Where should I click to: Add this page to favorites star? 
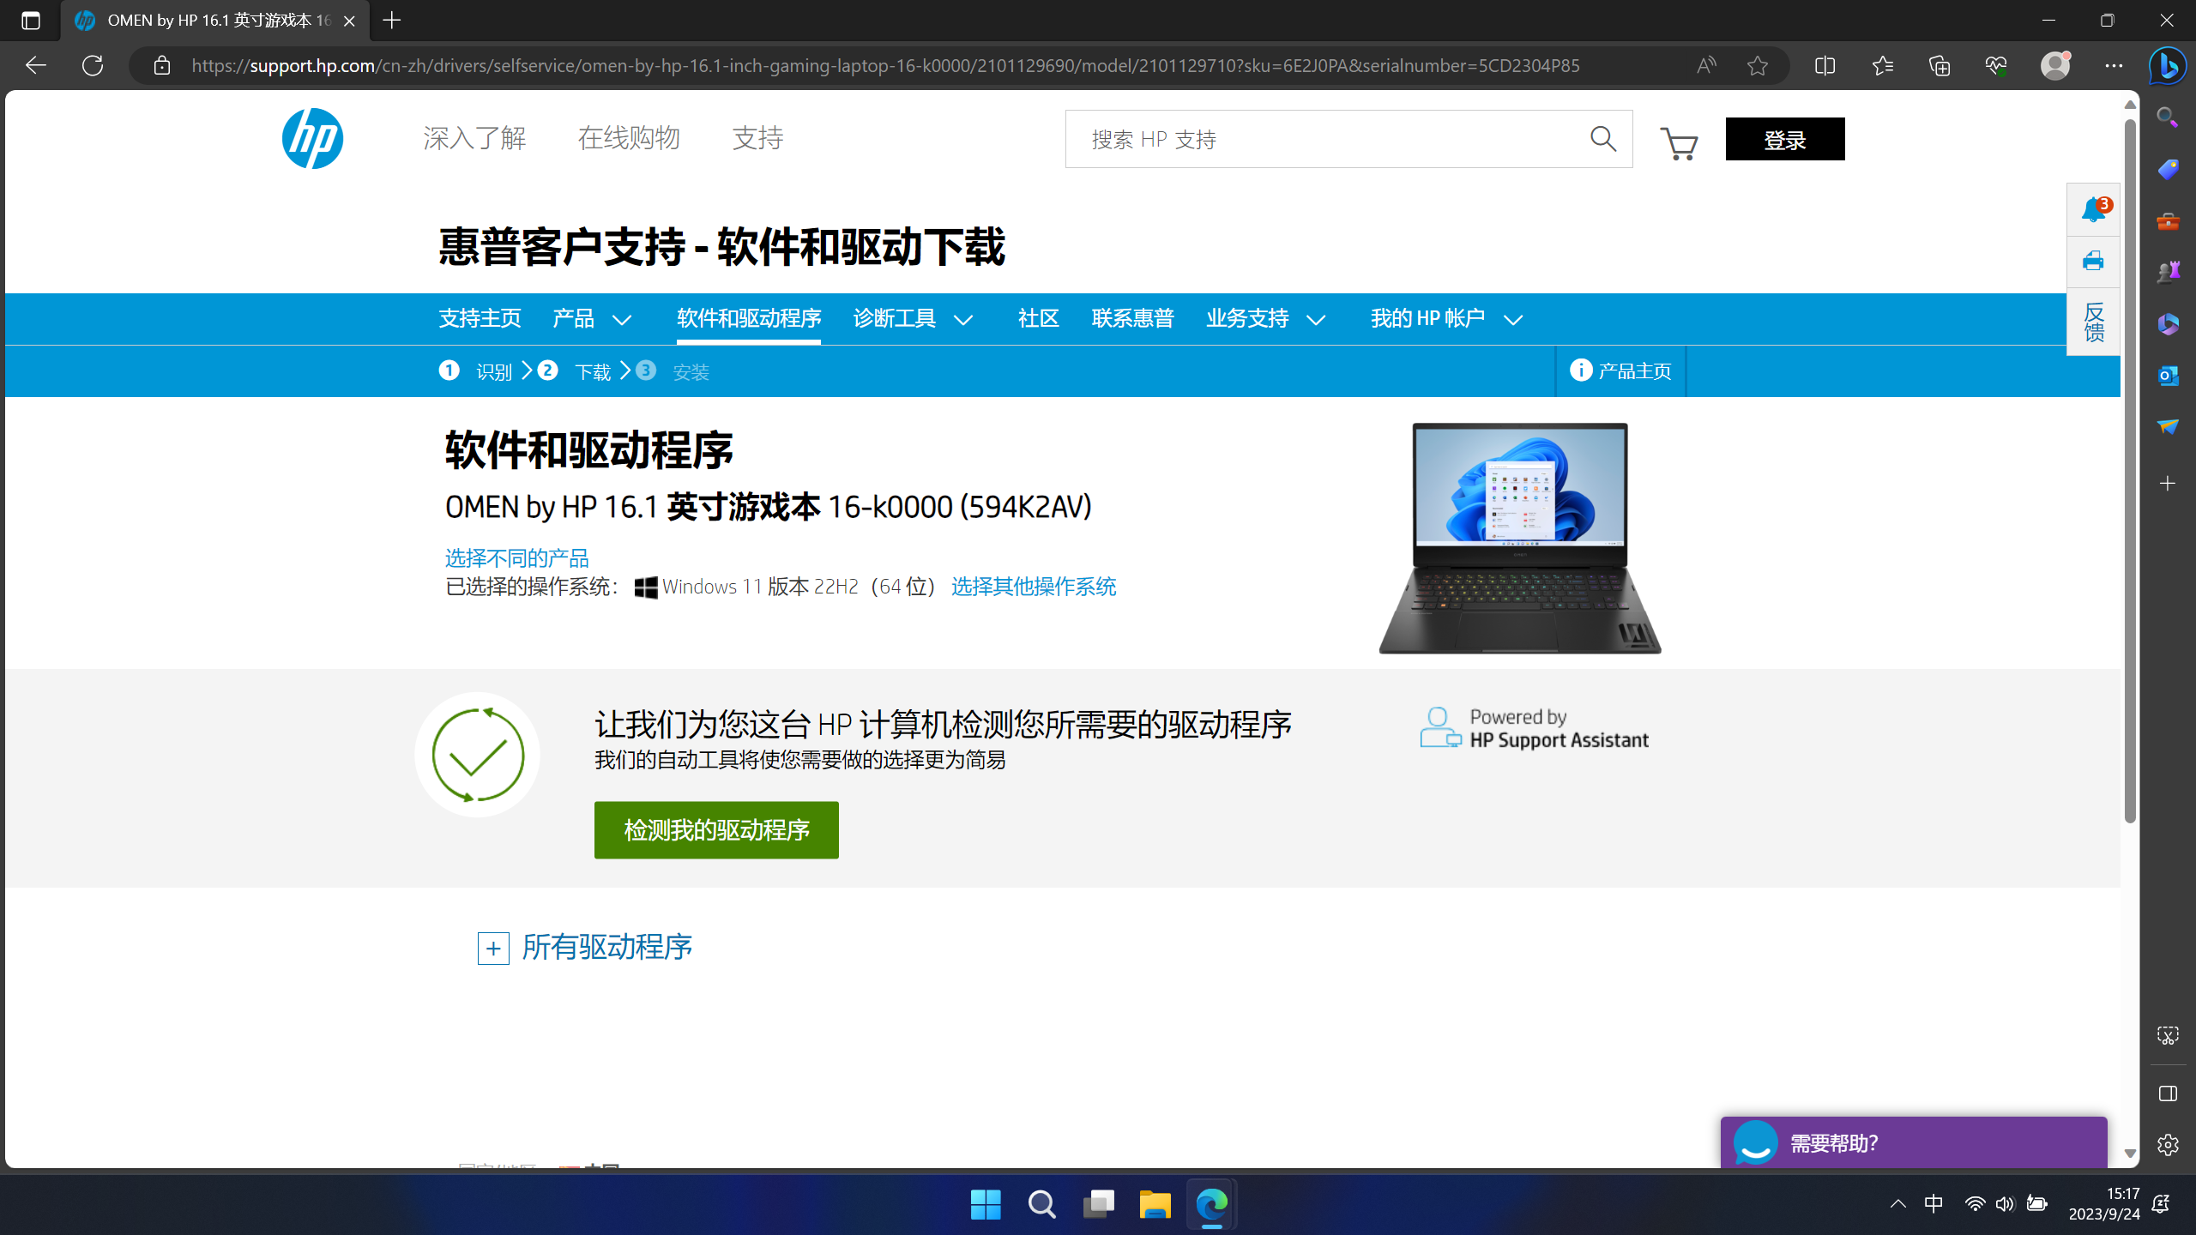[1757, 66]
